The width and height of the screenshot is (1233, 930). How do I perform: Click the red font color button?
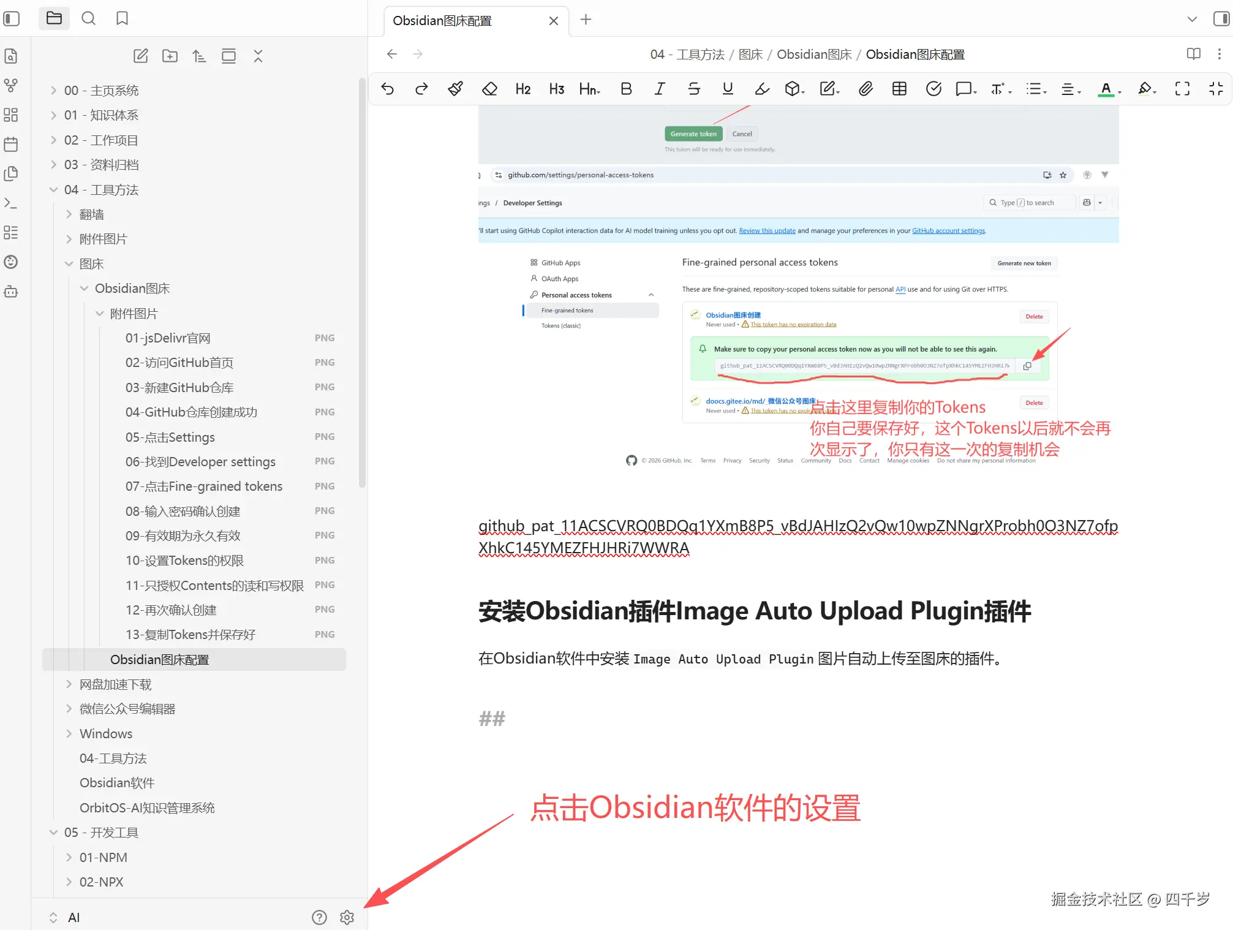pyautogui.click(x=1106, y=89)
